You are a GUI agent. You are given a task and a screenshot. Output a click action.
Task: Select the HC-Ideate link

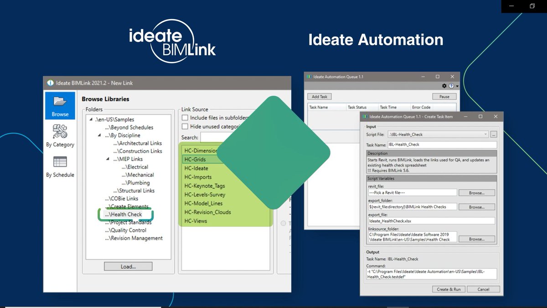click(196, 168)
